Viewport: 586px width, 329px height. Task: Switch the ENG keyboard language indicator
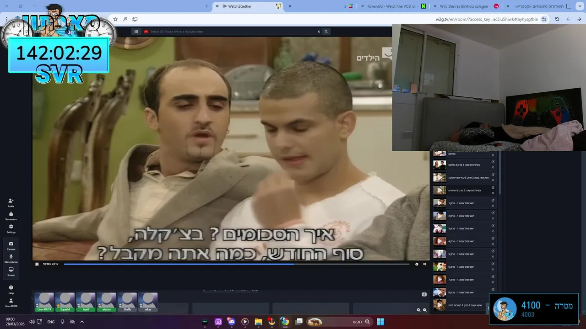(51, 322)
